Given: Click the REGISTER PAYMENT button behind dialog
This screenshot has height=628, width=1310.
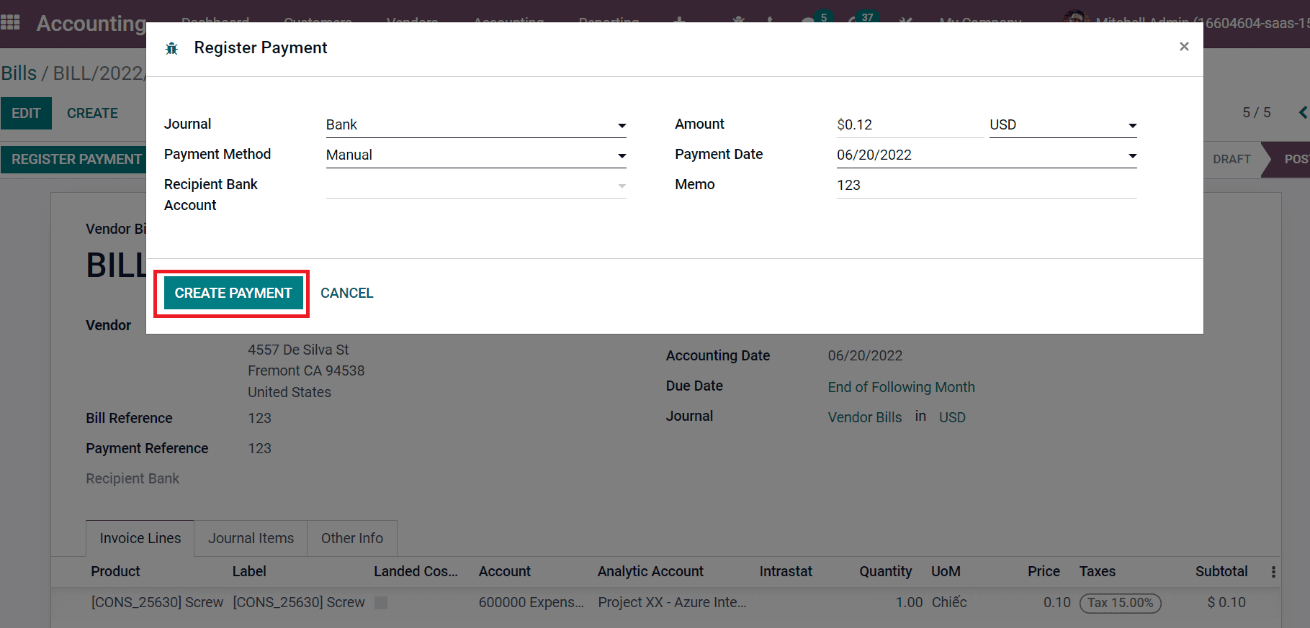Looking at the screenshot, I should tap(75, 159).
